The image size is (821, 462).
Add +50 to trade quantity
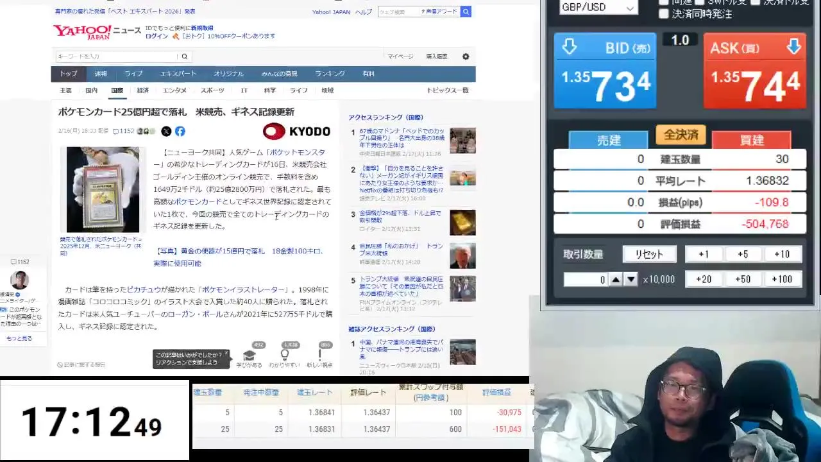click(743, 279)
